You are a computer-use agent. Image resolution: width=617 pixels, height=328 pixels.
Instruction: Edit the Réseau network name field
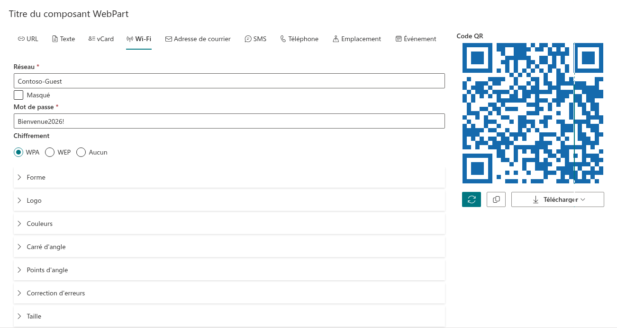[x=229, y=81]
